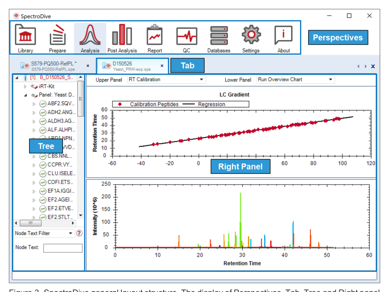389x292 pixels.
Task: Click the ALDH3.AG peptide icon
Action: coord(43,121)
